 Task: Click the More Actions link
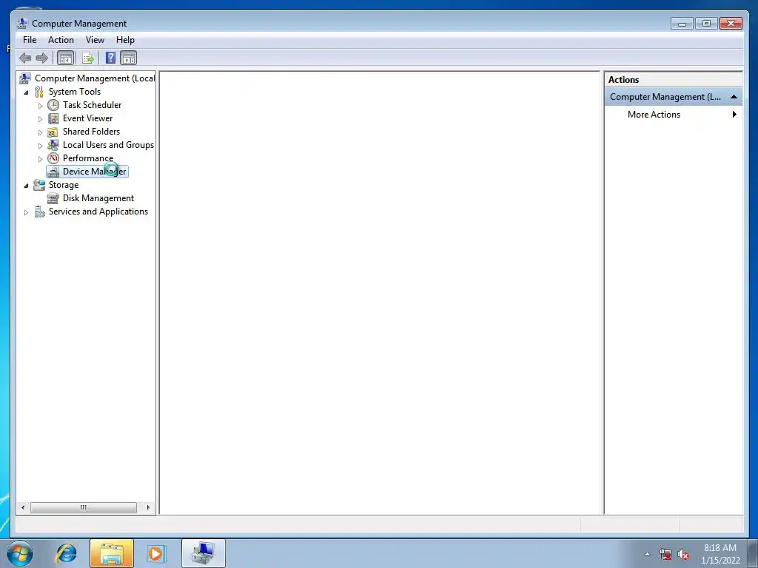(x=654, y=115)
